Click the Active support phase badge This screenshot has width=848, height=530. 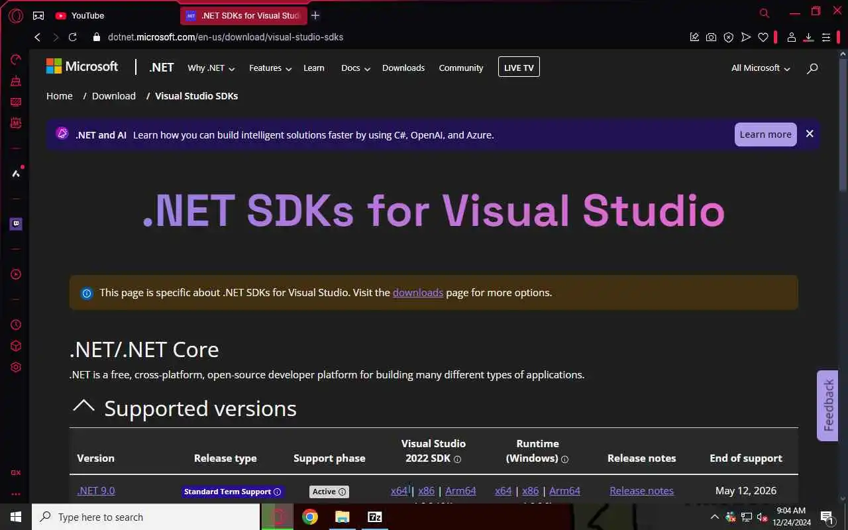[329, 492]
